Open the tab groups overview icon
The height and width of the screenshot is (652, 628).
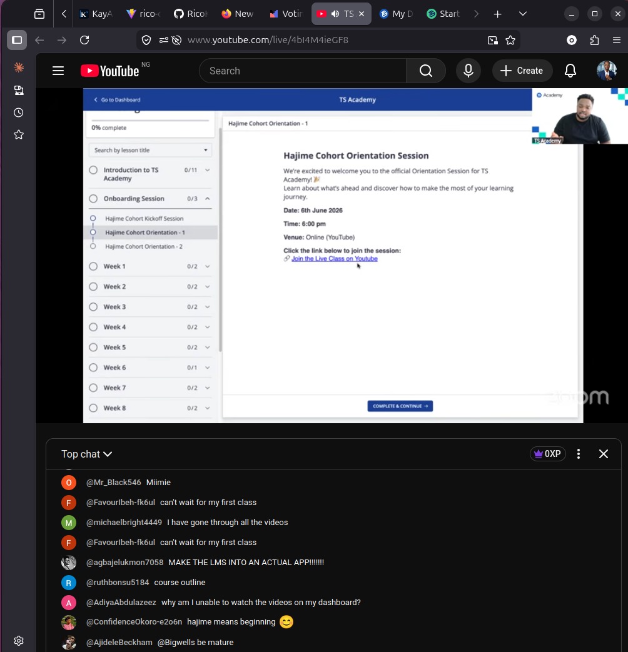[x=39, y=14]
